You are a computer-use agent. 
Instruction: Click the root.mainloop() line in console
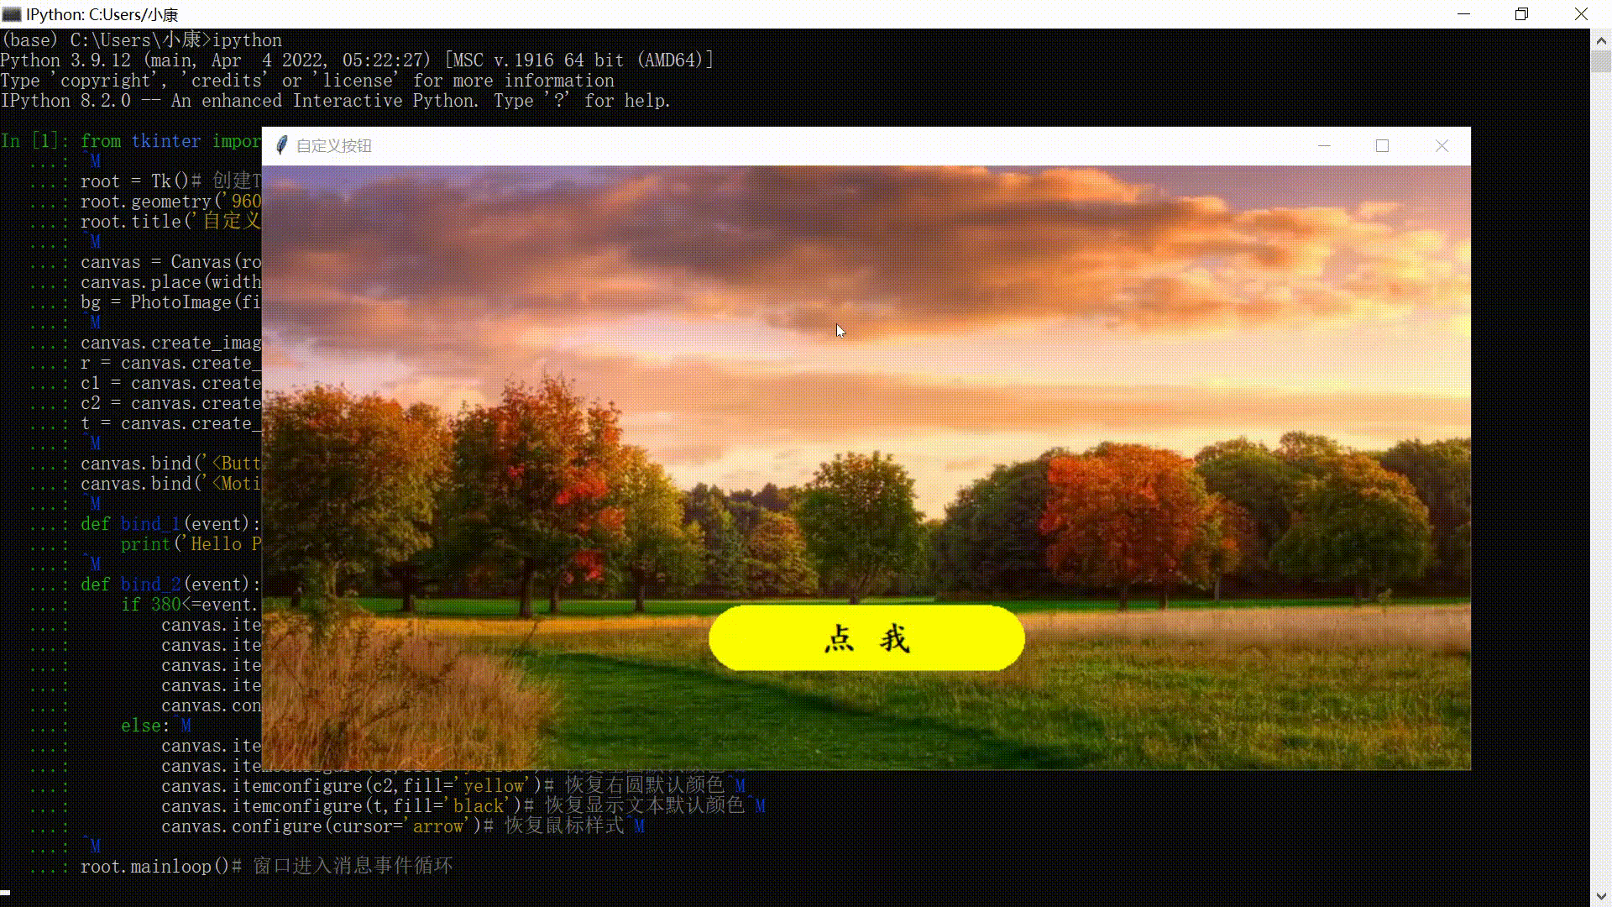155,867
